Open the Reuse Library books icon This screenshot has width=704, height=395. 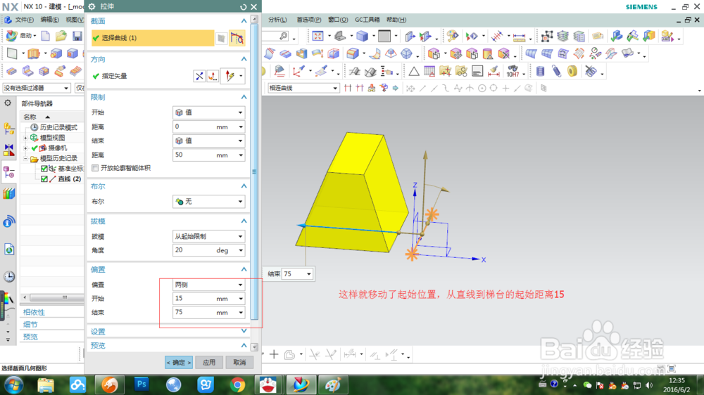pyautogui.click(x=8, y=194)
